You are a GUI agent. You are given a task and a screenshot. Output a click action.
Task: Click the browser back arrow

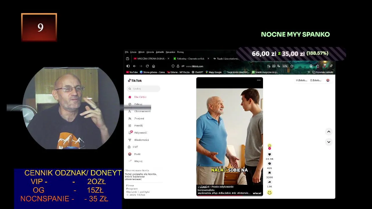pos(134,66)
